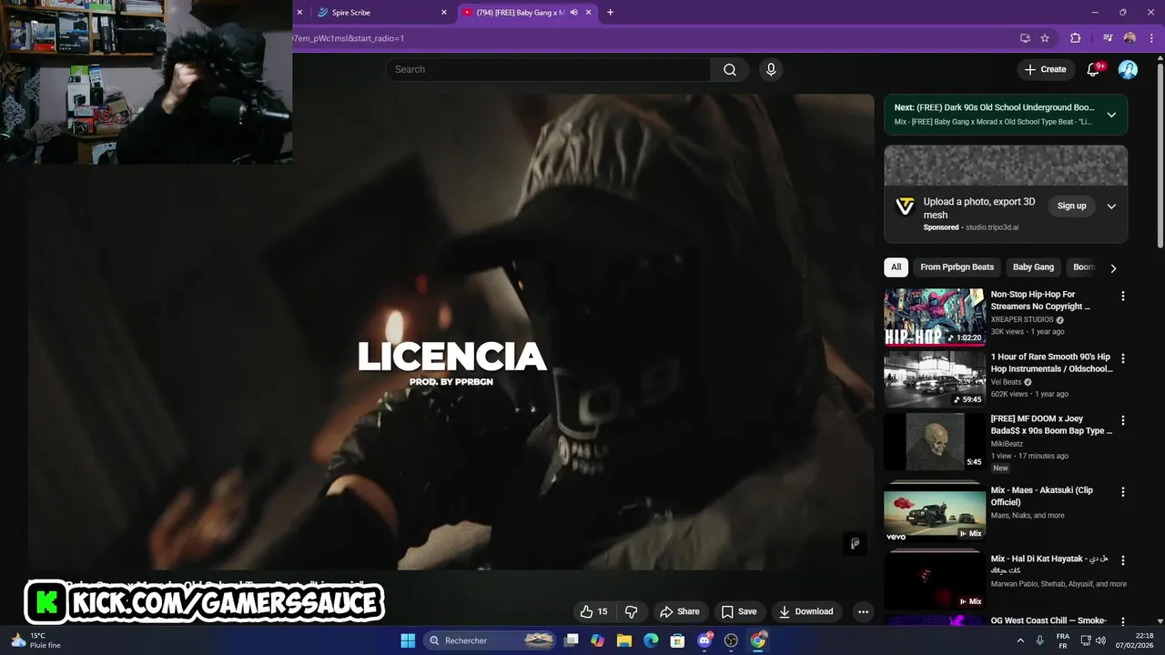Click Sign up on the sponsored ad
Image resolution: width=1165 pixels, height=655 pixels.
[1072, 207]
